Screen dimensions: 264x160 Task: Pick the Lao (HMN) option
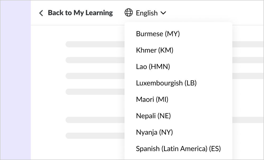(x=153, y=67)
